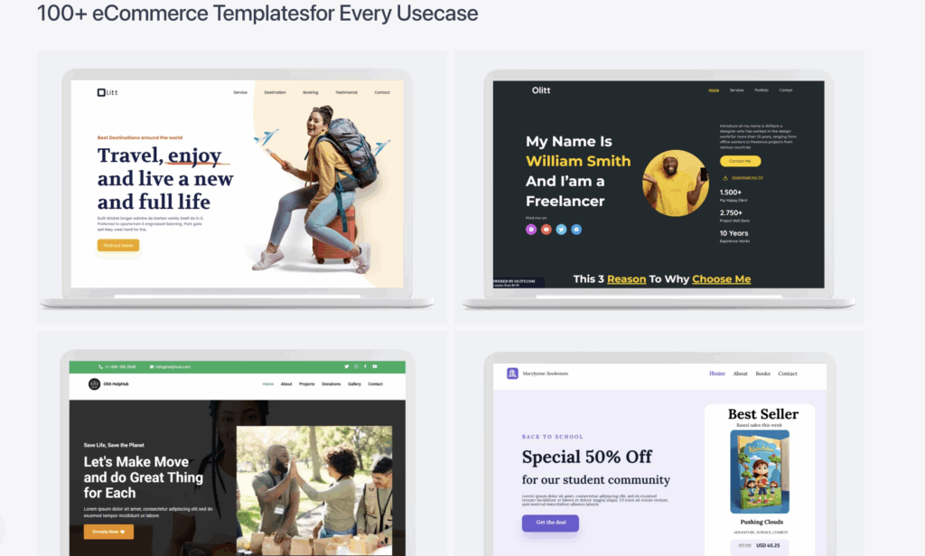
Task: Click the "10 Years" experience stat
Action: [733, 233]
